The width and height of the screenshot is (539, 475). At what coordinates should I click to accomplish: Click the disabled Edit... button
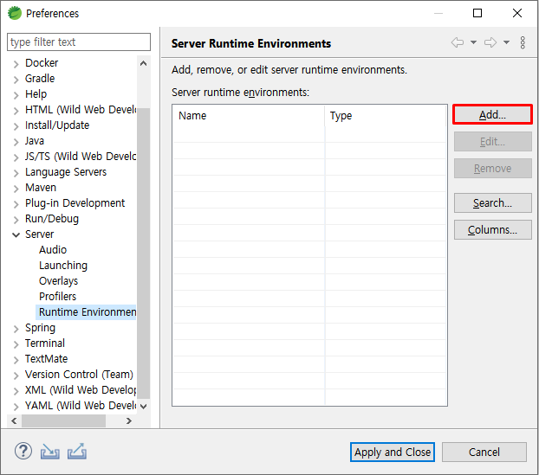click(492, 141)
